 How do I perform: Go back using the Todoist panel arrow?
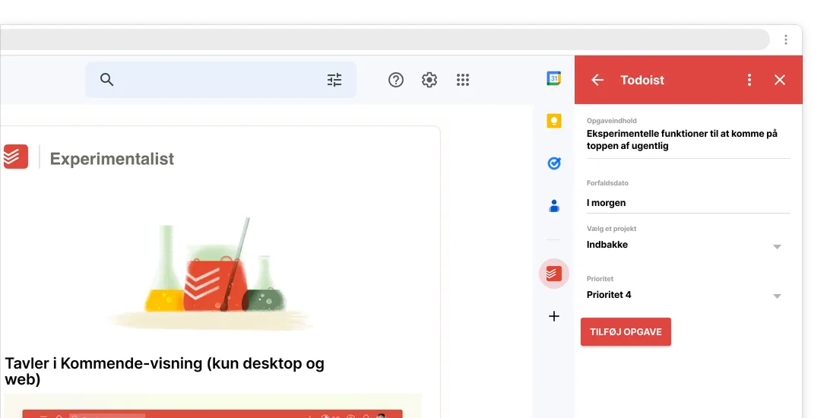(597, 80)
